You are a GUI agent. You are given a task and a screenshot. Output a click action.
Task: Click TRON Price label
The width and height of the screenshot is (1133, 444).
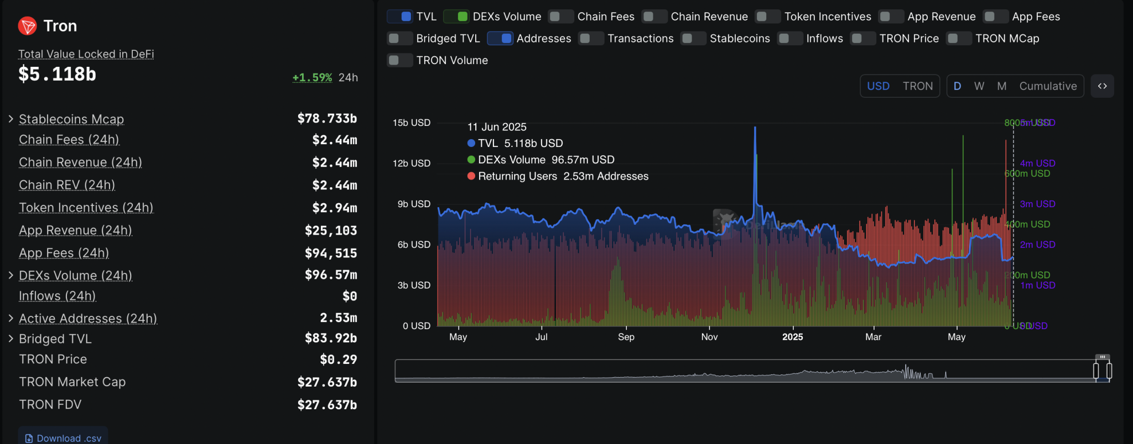[53, 360]
